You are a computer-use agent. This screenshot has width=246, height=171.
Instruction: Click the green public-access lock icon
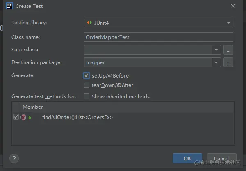click(30, 118)
